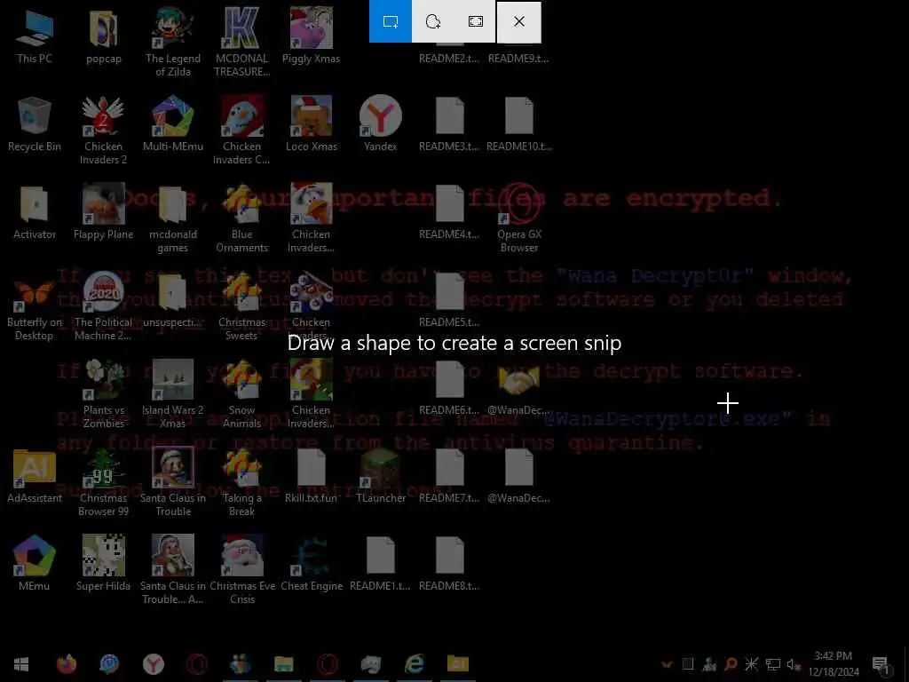
Task: Select the README5 text file
Action: pos(449,300)
